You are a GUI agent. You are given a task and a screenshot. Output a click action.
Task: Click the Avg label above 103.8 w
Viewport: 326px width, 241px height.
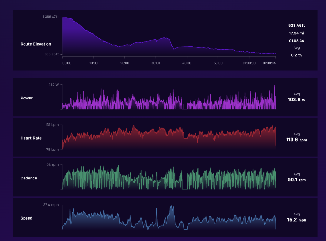click(297, 94)
